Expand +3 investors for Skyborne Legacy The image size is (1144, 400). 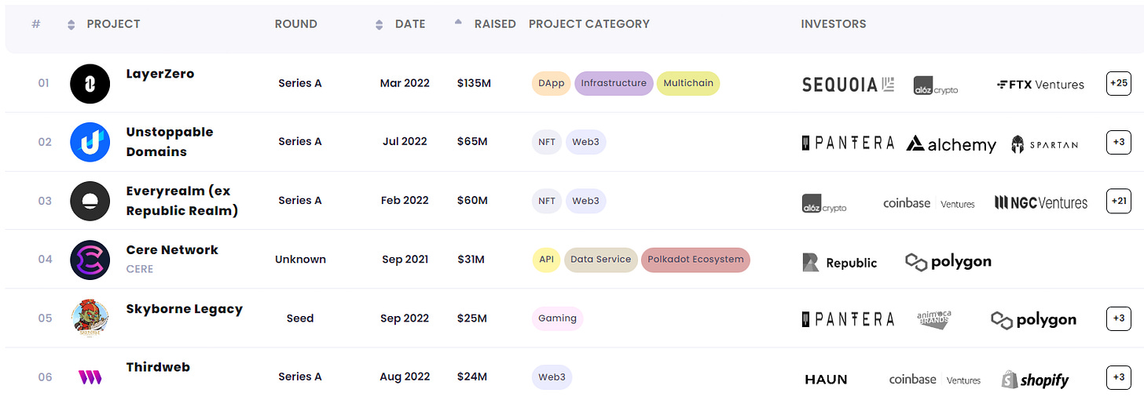1118,318
